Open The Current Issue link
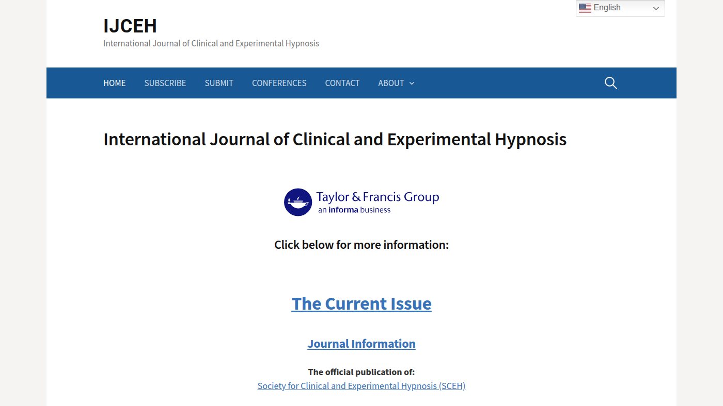This screenshot has height=406, width=723. (361, 303)
